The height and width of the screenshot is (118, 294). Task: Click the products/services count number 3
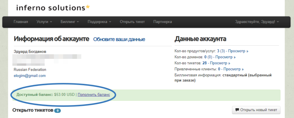coord(218,51)
